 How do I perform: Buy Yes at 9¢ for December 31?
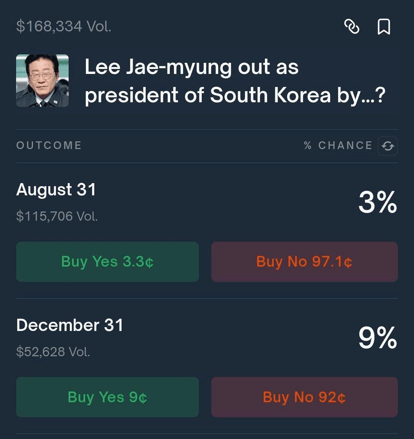coord(108,397)
